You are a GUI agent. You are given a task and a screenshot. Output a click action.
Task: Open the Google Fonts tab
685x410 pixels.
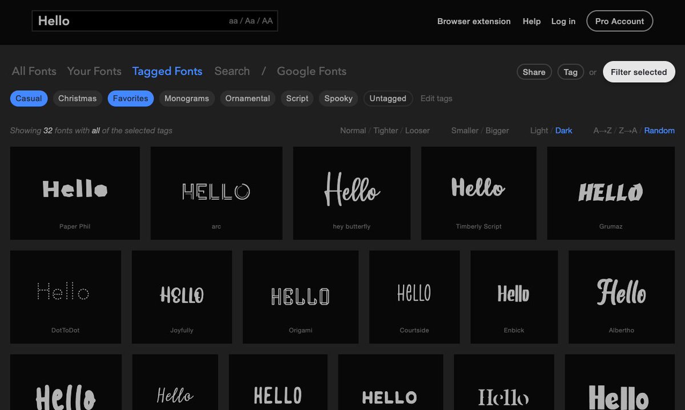click(312, 71)
